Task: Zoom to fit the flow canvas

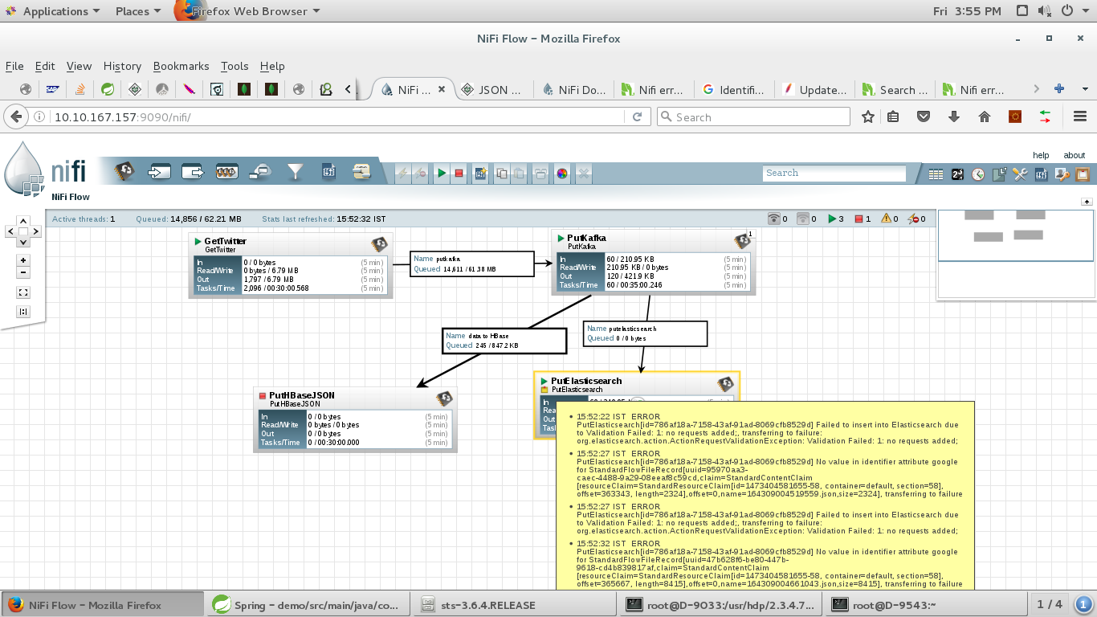Action: pos(22,292)
